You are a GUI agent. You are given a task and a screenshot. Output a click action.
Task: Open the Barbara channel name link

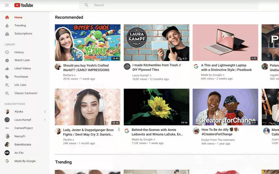coord(68,75)
